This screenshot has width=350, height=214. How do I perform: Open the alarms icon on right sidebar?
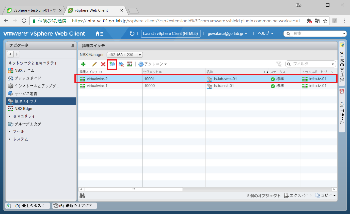coord(342,91)
